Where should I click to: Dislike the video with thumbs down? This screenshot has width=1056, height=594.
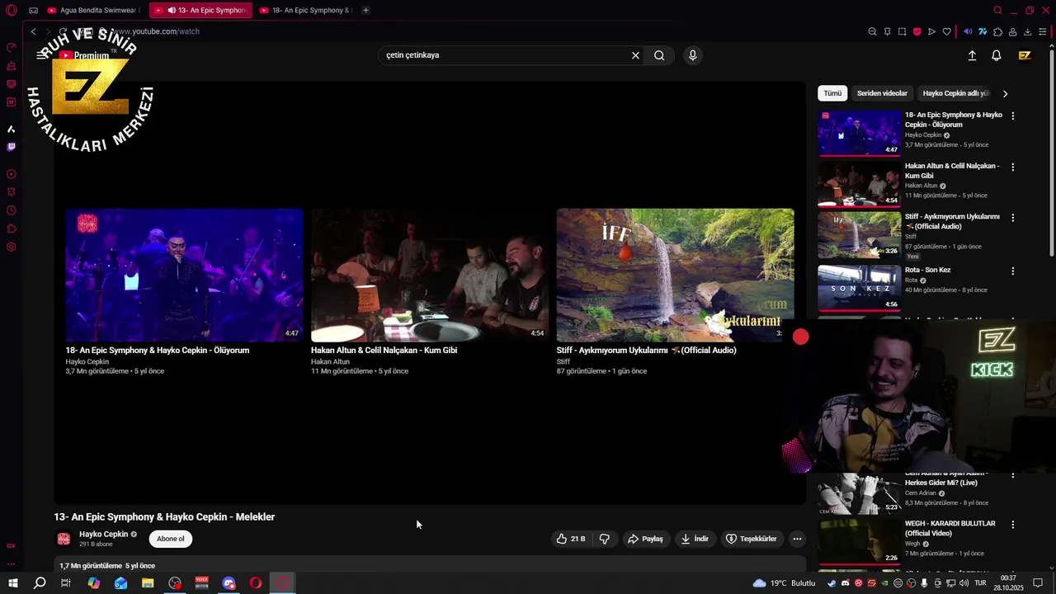click(604, 539)
